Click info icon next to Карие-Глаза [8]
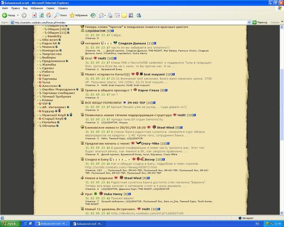The image size is (284, 227). point(166,90)
